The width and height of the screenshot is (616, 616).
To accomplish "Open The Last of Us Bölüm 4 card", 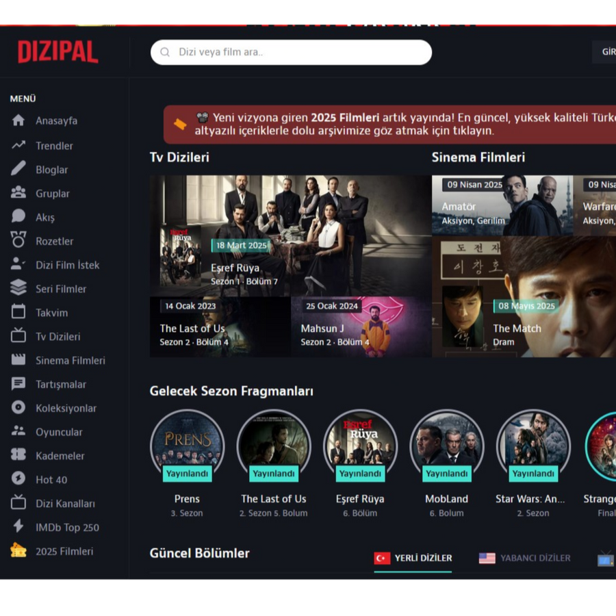I will (220, 327).
